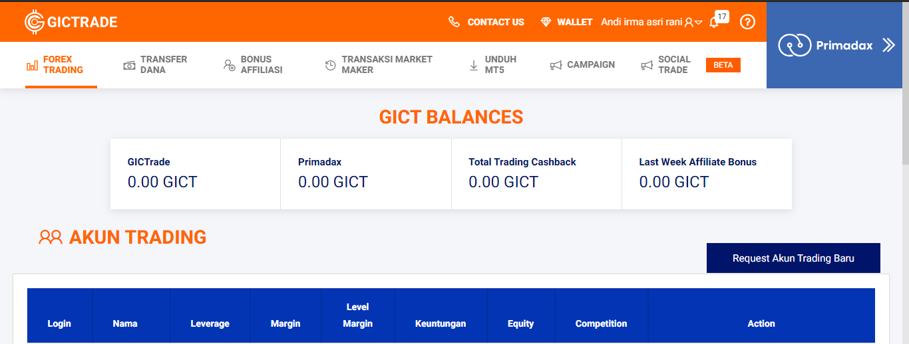This screenshot has width=909, height=344.
Task: Click the CONTACT US link
Action: click(496, 22)
